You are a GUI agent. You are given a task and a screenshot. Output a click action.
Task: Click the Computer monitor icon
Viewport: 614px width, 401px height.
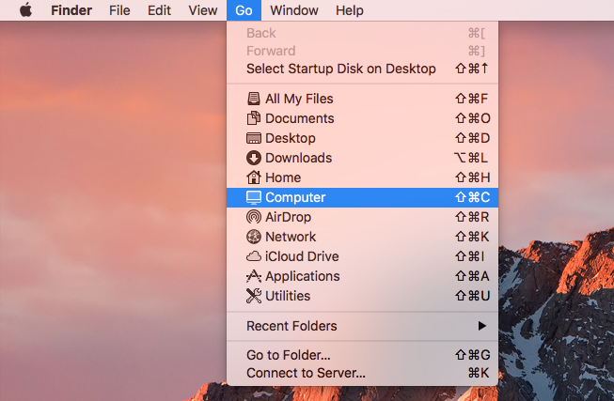tap(253, 197)
